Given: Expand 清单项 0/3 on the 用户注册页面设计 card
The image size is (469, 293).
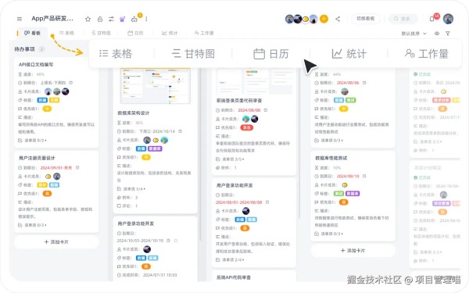Looking at the screenshot, I should pos(32,225).
